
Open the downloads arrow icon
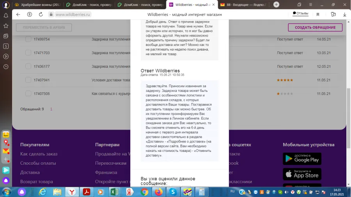tap(344, 14)
